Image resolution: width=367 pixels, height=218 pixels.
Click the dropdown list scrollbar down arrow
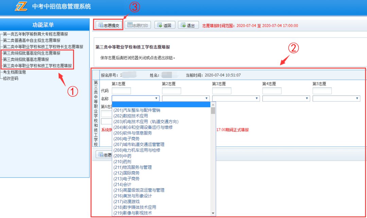[x=213, y=213]
